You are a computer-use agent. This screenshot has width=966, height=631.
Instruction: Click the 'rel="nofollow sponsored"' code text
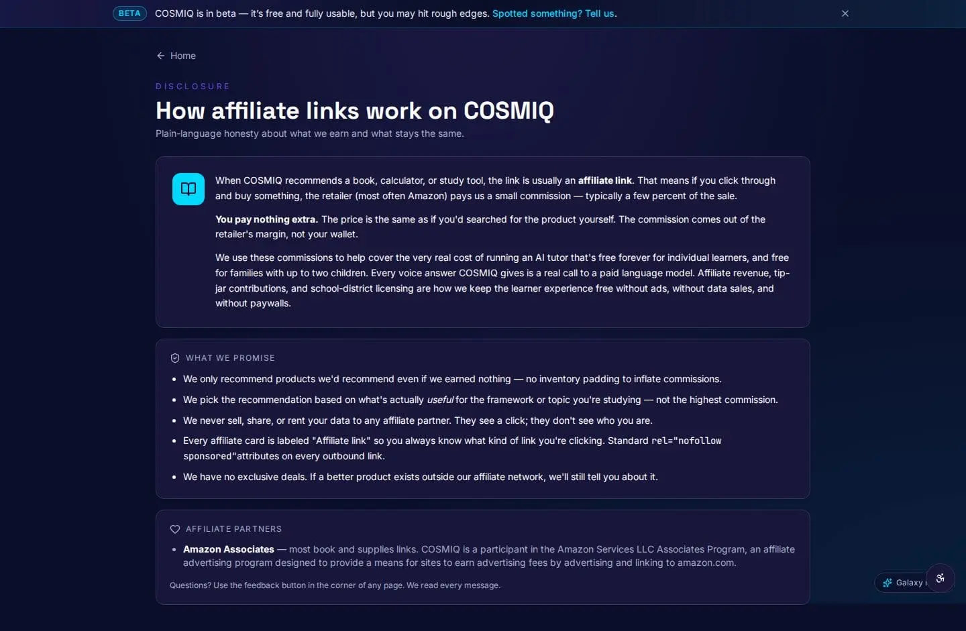click(452, 448)
